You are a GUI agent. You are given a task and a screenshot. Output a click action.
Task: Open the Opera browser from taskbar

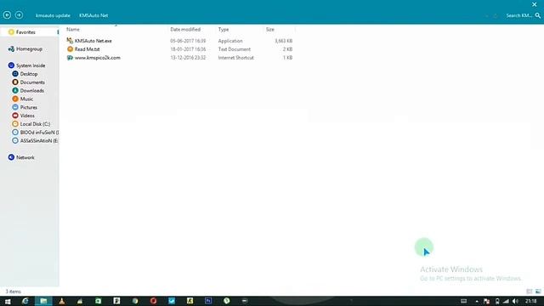153,301
